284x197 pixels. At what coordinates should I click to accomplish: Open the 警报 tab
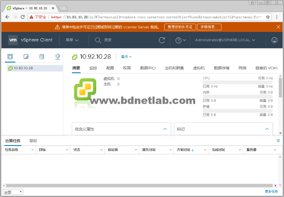pyautogui.click(x=33, y=141)
